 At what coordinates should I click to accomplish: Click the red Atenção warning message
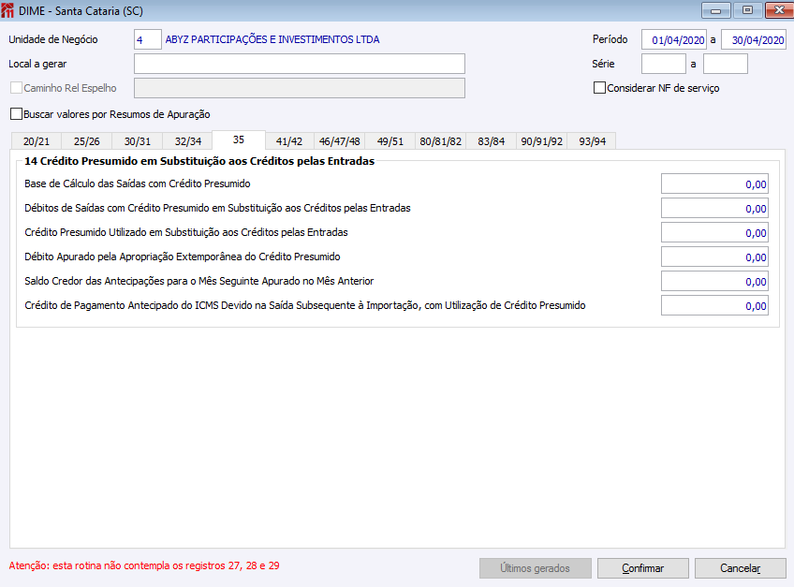[x=144, y=565]
